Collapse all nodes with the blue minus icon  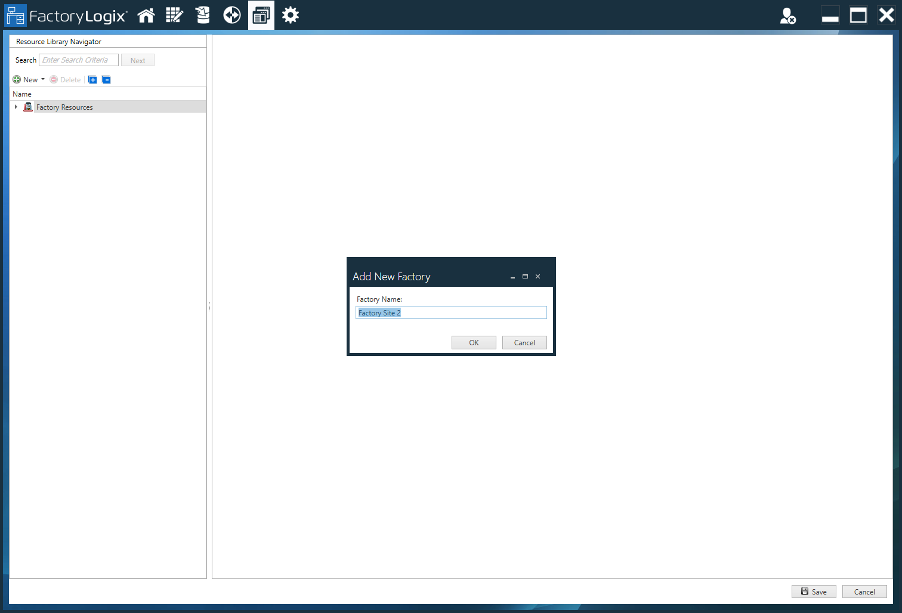tap(106, 79)
